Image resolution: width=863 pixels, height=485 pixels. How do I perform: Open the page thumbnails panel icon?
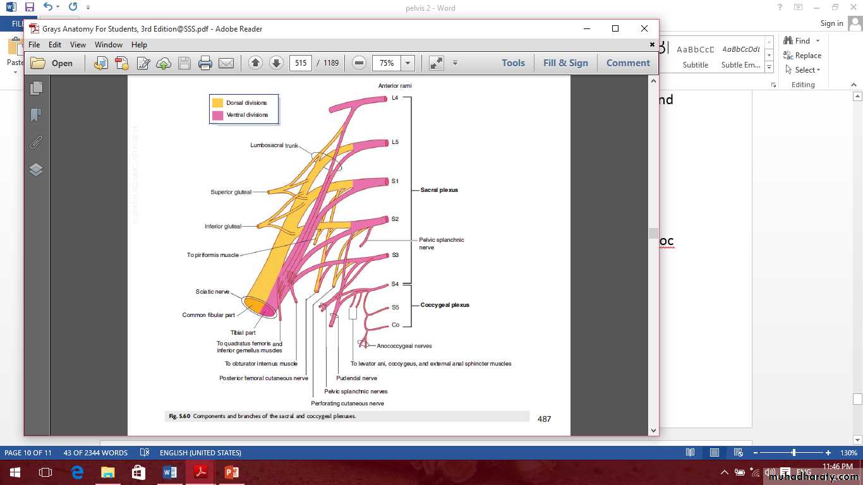tap(36, 88)
